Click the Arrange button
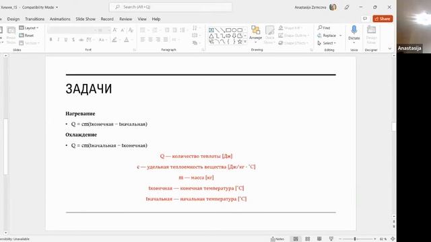This screenshot has width=431, height=242. coord(256,34)
